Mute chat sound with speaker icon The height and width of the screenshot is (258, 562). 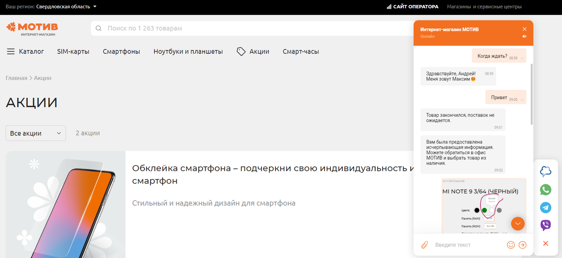(x=525, y=36)
